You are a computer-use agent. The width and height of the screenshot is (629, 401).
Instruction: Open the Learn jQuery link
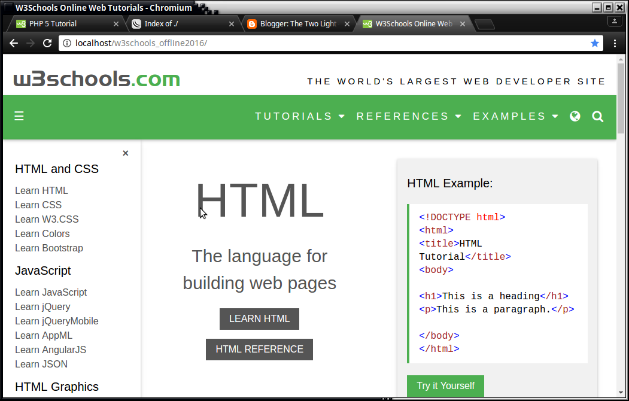click(x=42, y=307)
